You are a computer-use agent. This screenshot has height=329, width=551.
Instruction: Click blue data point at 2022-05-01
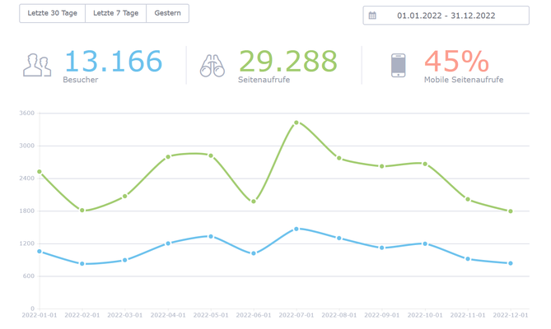click(211, 236)
